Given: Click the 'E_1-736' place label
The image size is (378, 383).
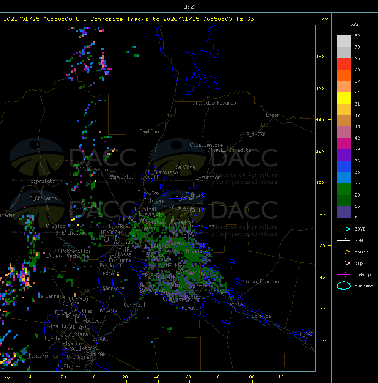Looking at the screenshot, I should [256, 135].
